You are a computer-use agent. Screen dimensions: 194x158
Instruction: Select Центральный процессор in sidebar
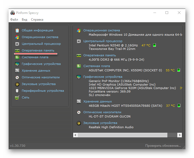click(41, 44)
